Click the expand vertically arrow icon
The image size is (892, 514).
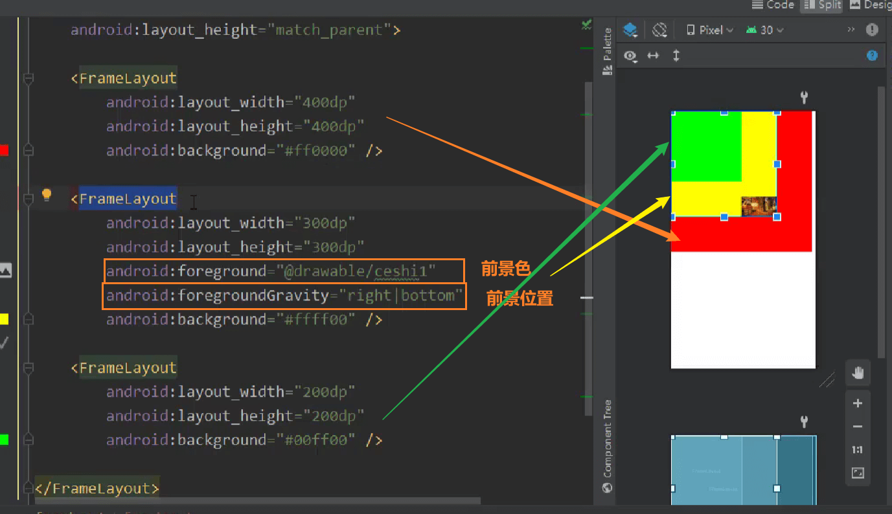click(676, 56)
